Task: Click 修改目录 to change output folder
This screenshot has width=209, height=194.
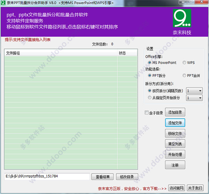Action: coord(127,177)
